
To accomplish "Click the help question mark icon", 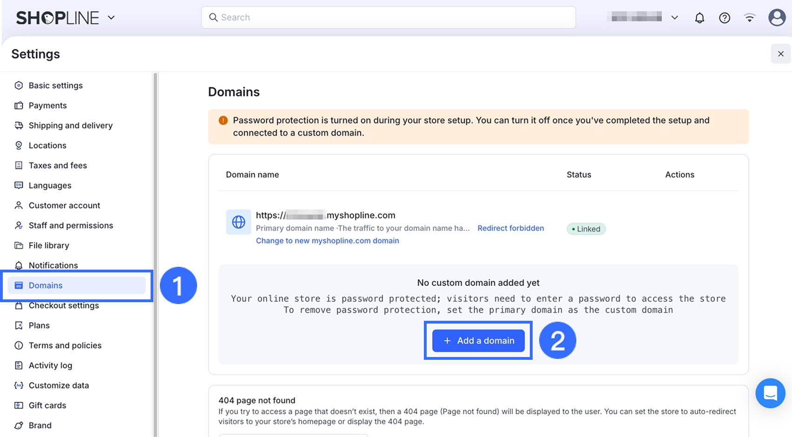I will (724, 18).
